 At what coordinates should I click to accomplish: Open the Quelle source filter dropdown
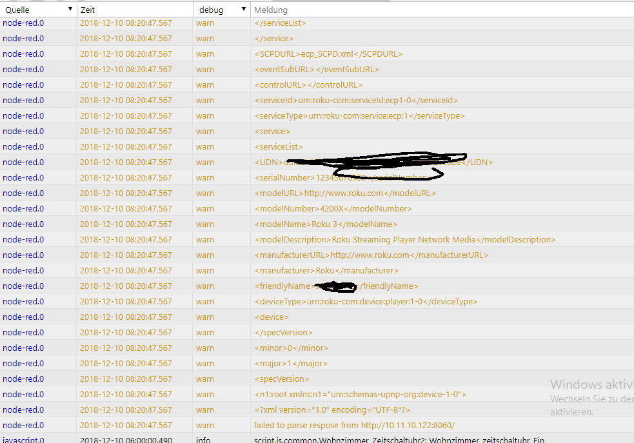38,10
